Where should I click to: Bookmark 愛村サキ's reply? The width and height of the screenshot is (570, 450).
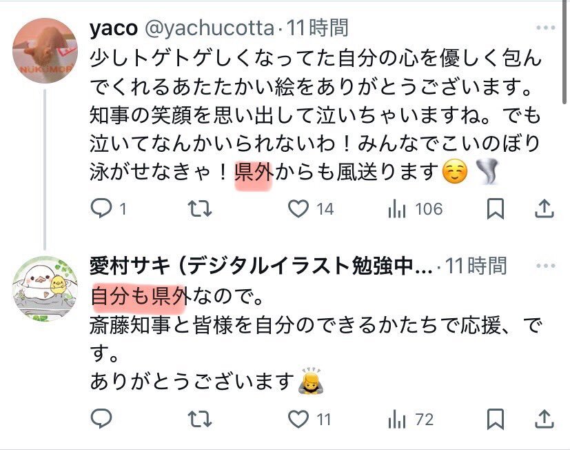click(x=495, y=419)
